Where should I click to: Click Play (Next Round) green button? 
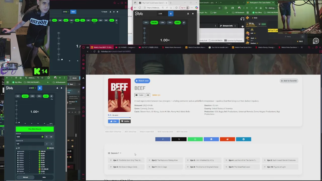coord(35,129)
